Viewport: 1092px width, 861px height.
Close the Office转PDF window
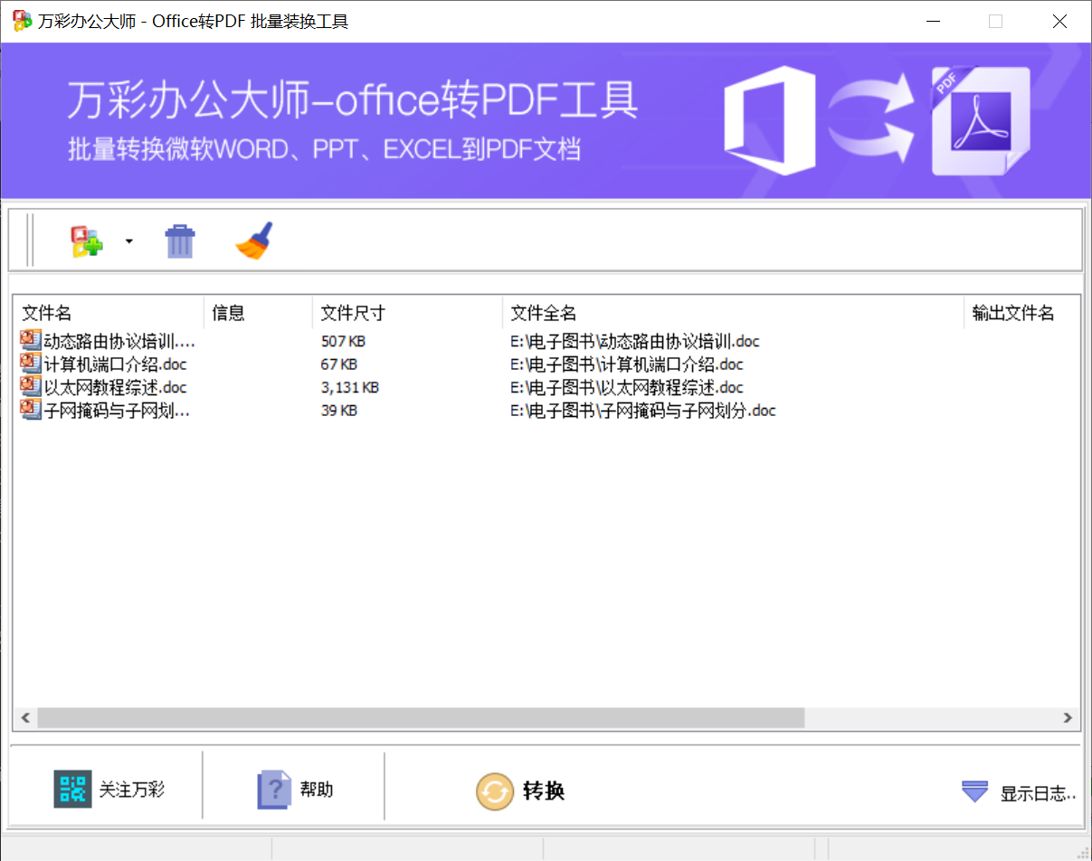tap(1059, 22)
